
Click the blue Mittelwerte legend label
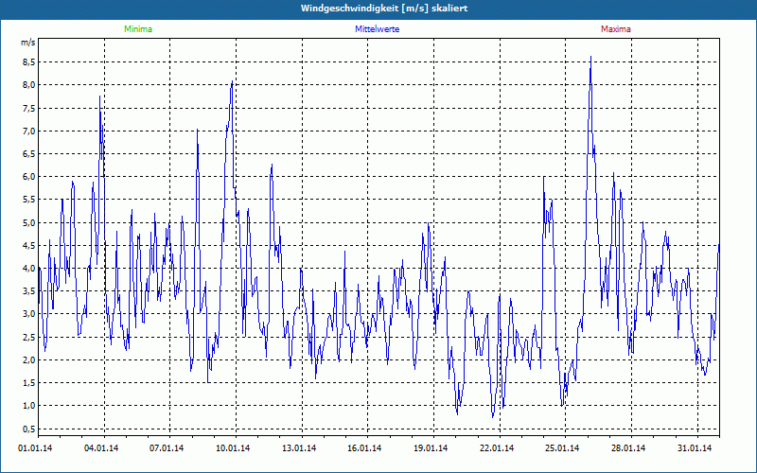377,29
